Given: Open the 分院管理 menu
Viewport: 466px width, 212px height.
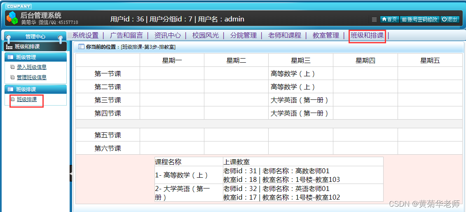Looking at the screenshot, I should pos(244,35).
